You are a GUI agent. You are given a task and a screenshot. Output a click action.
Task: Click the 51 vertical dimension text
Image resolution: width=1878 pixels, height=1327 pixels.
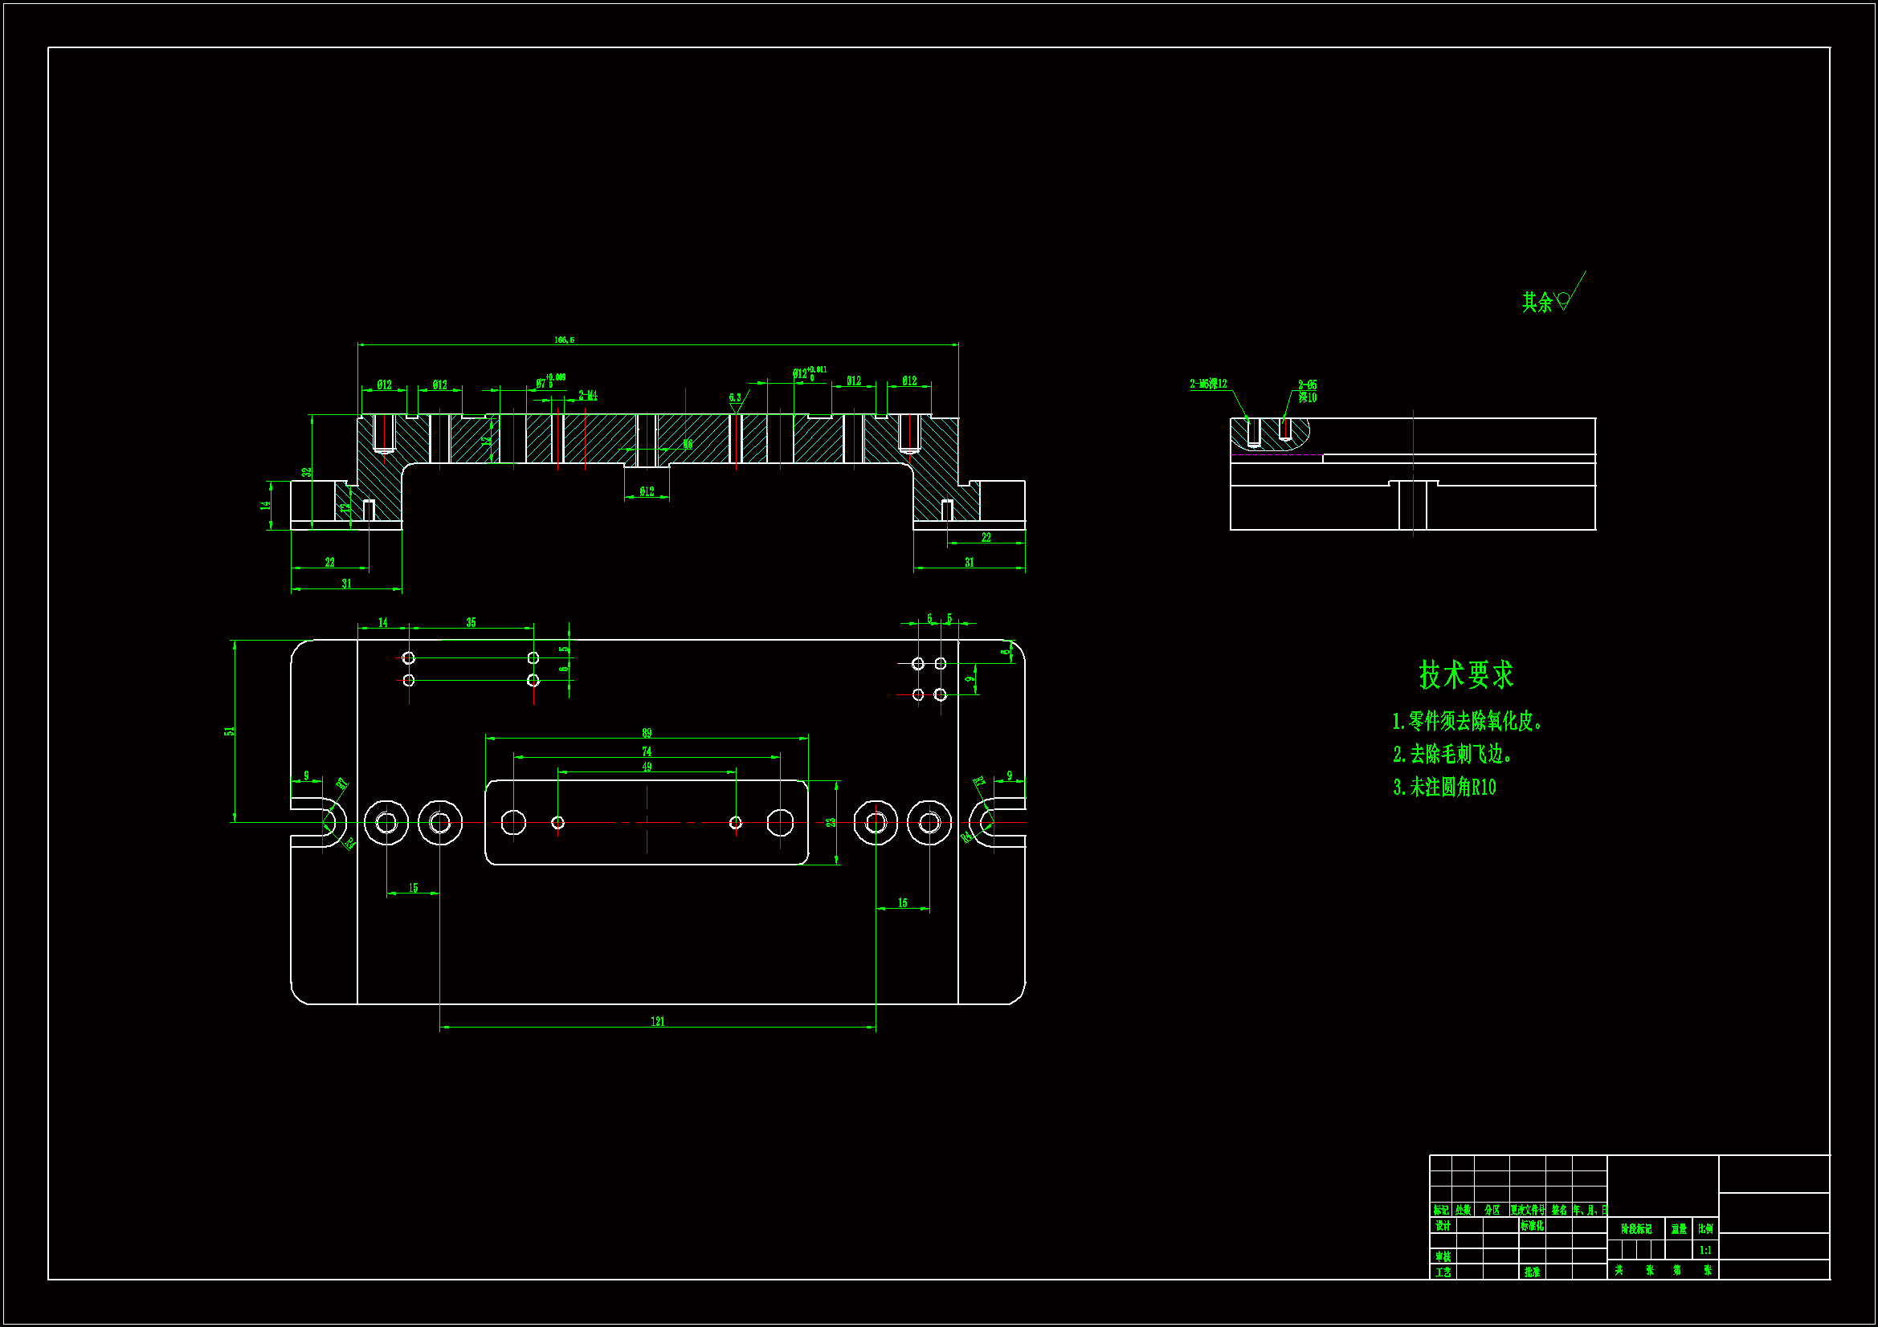[x=230, y=731]
